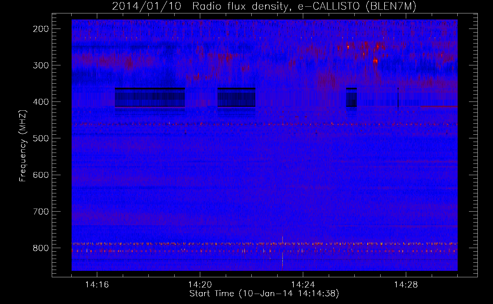493x304 pixels.
Task: Click the 200 frequency tick label
Action: (41, 29)
